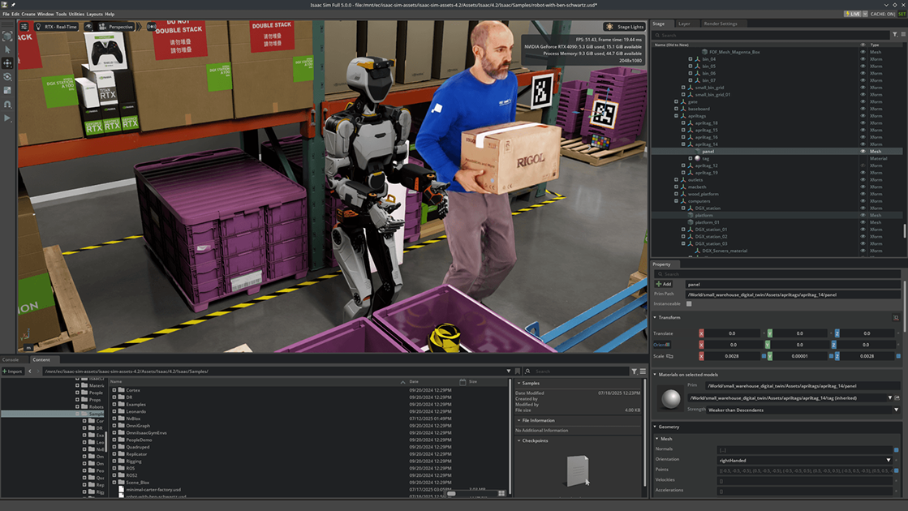
Task: Open the inherited material binding dropdown arrow
Action: coord(890,397)
